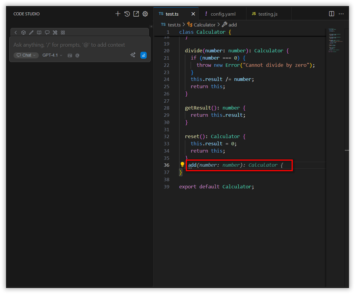Click the minimap code preview

pos(335,40)
